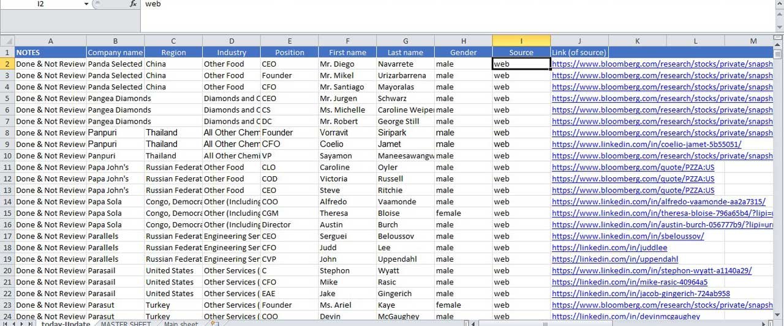Select the CLO position cell
This screenshot has height=326, width=784.
click(x=289, y=168)
